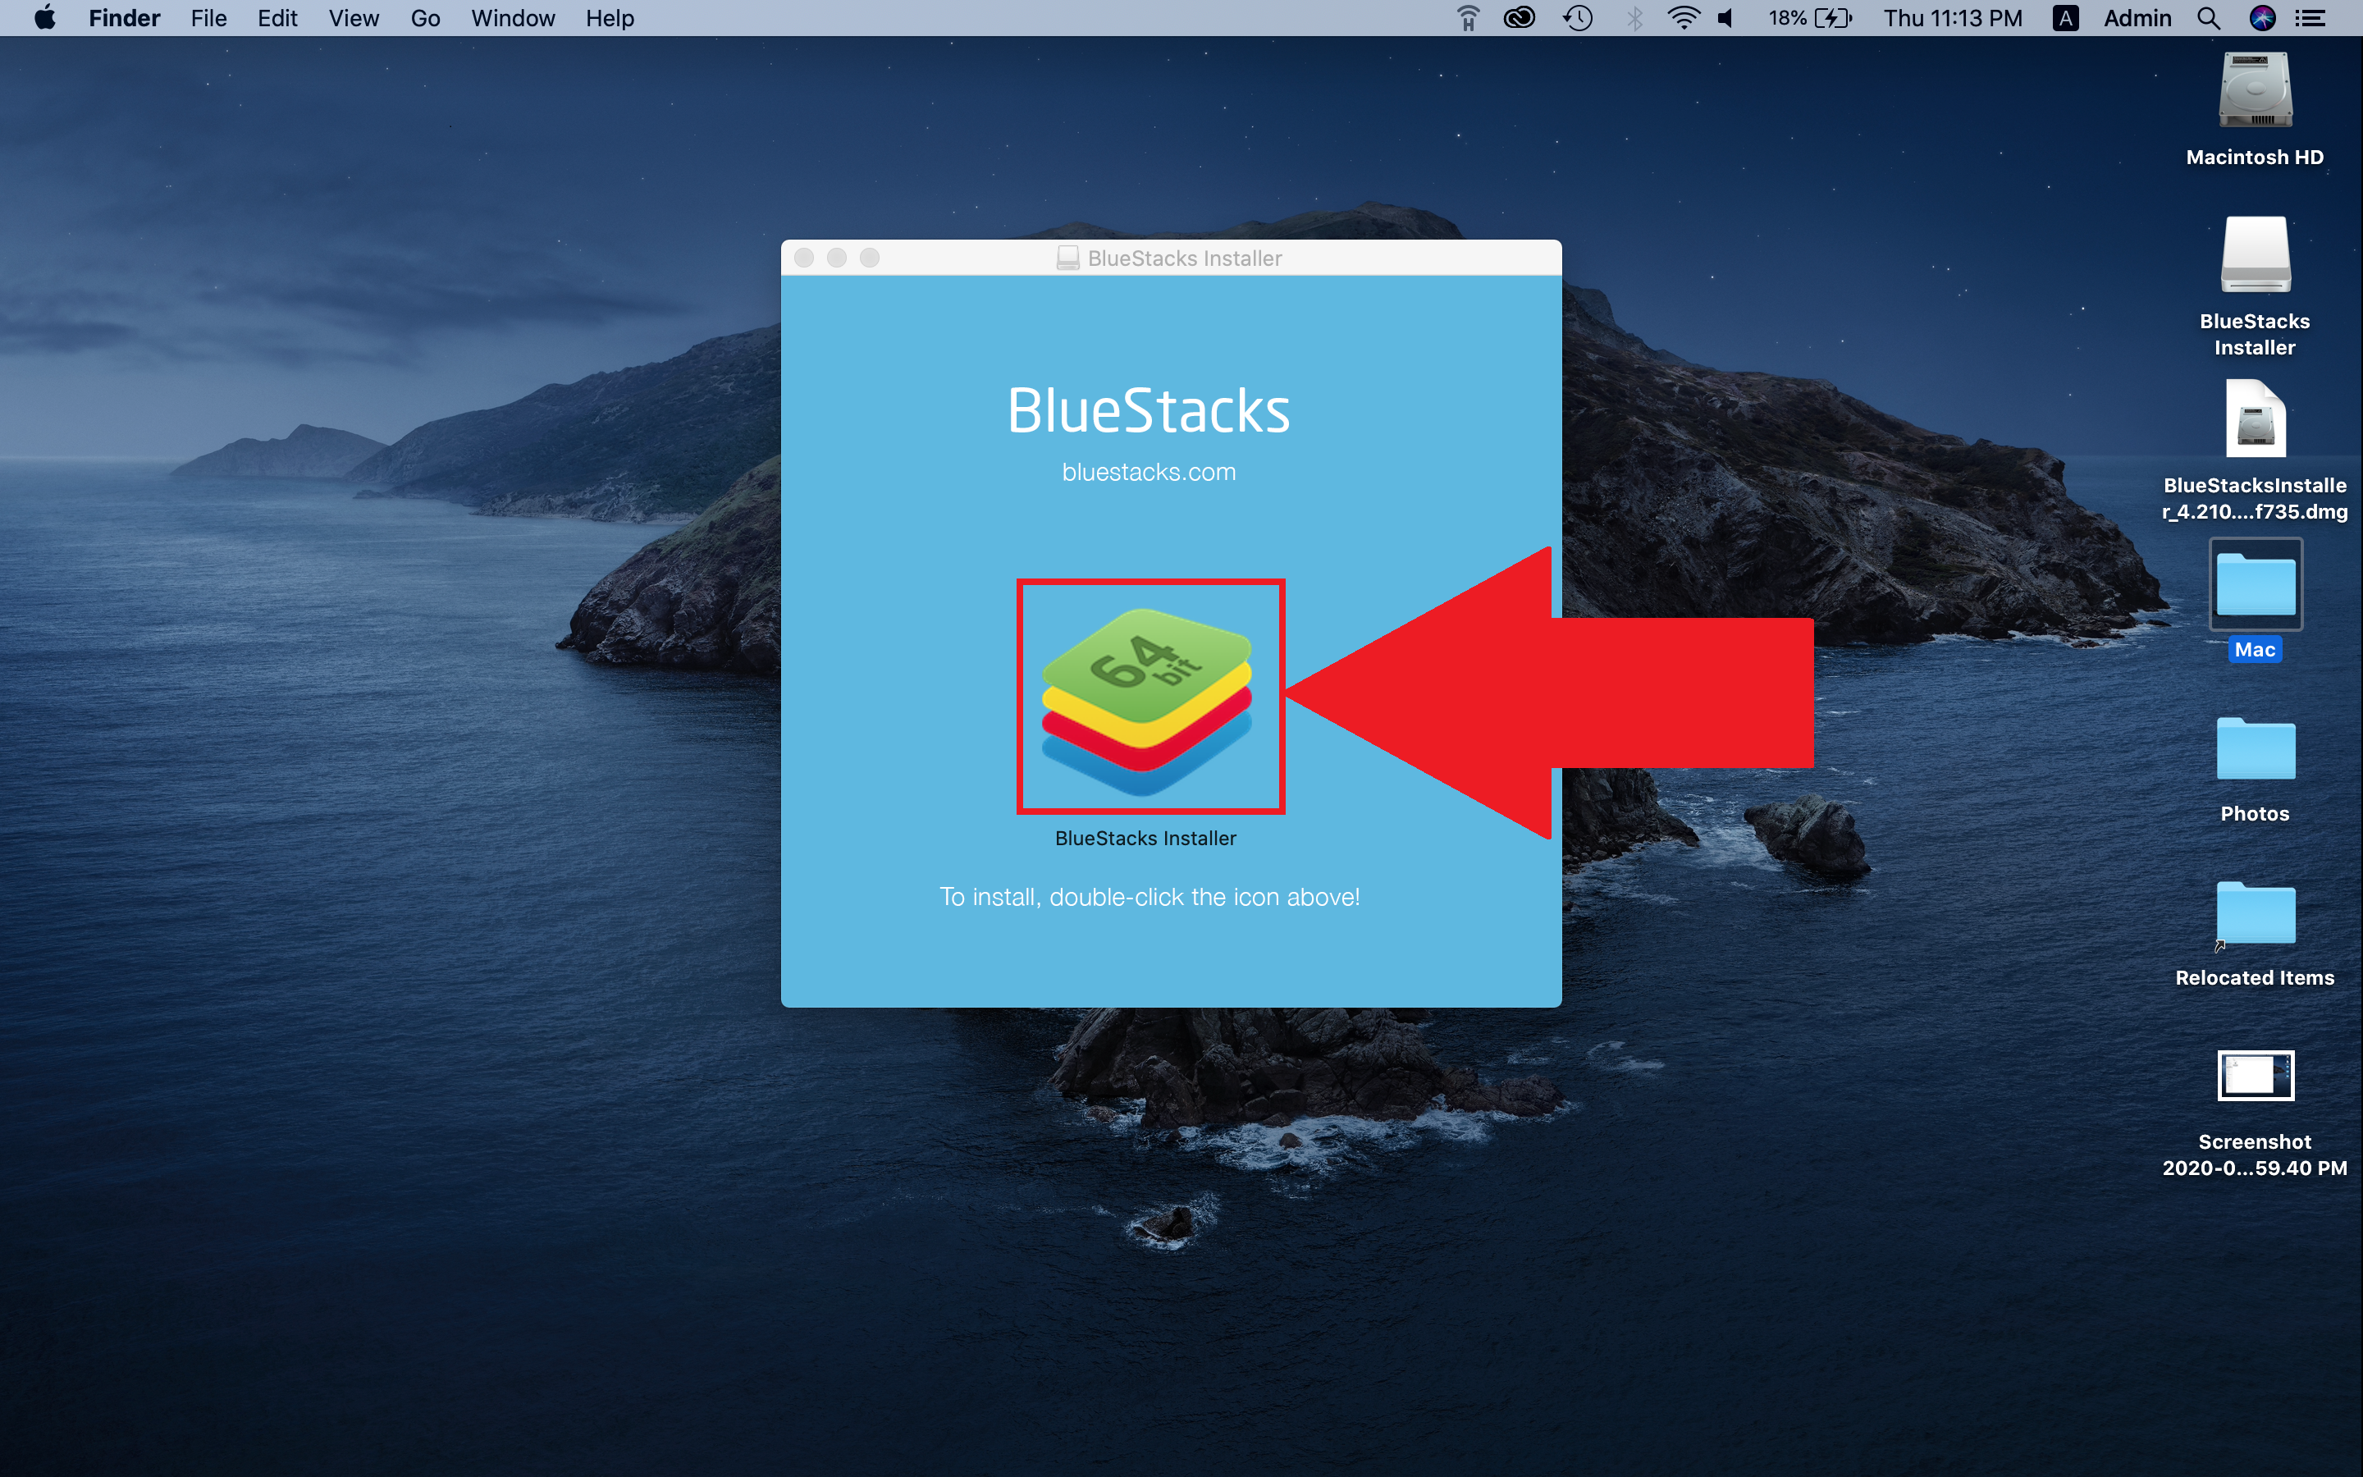Click the volume/sound icon in menu bar
The height and width of the screenshot is (1477, 2363).
[x=1721, y=19]
